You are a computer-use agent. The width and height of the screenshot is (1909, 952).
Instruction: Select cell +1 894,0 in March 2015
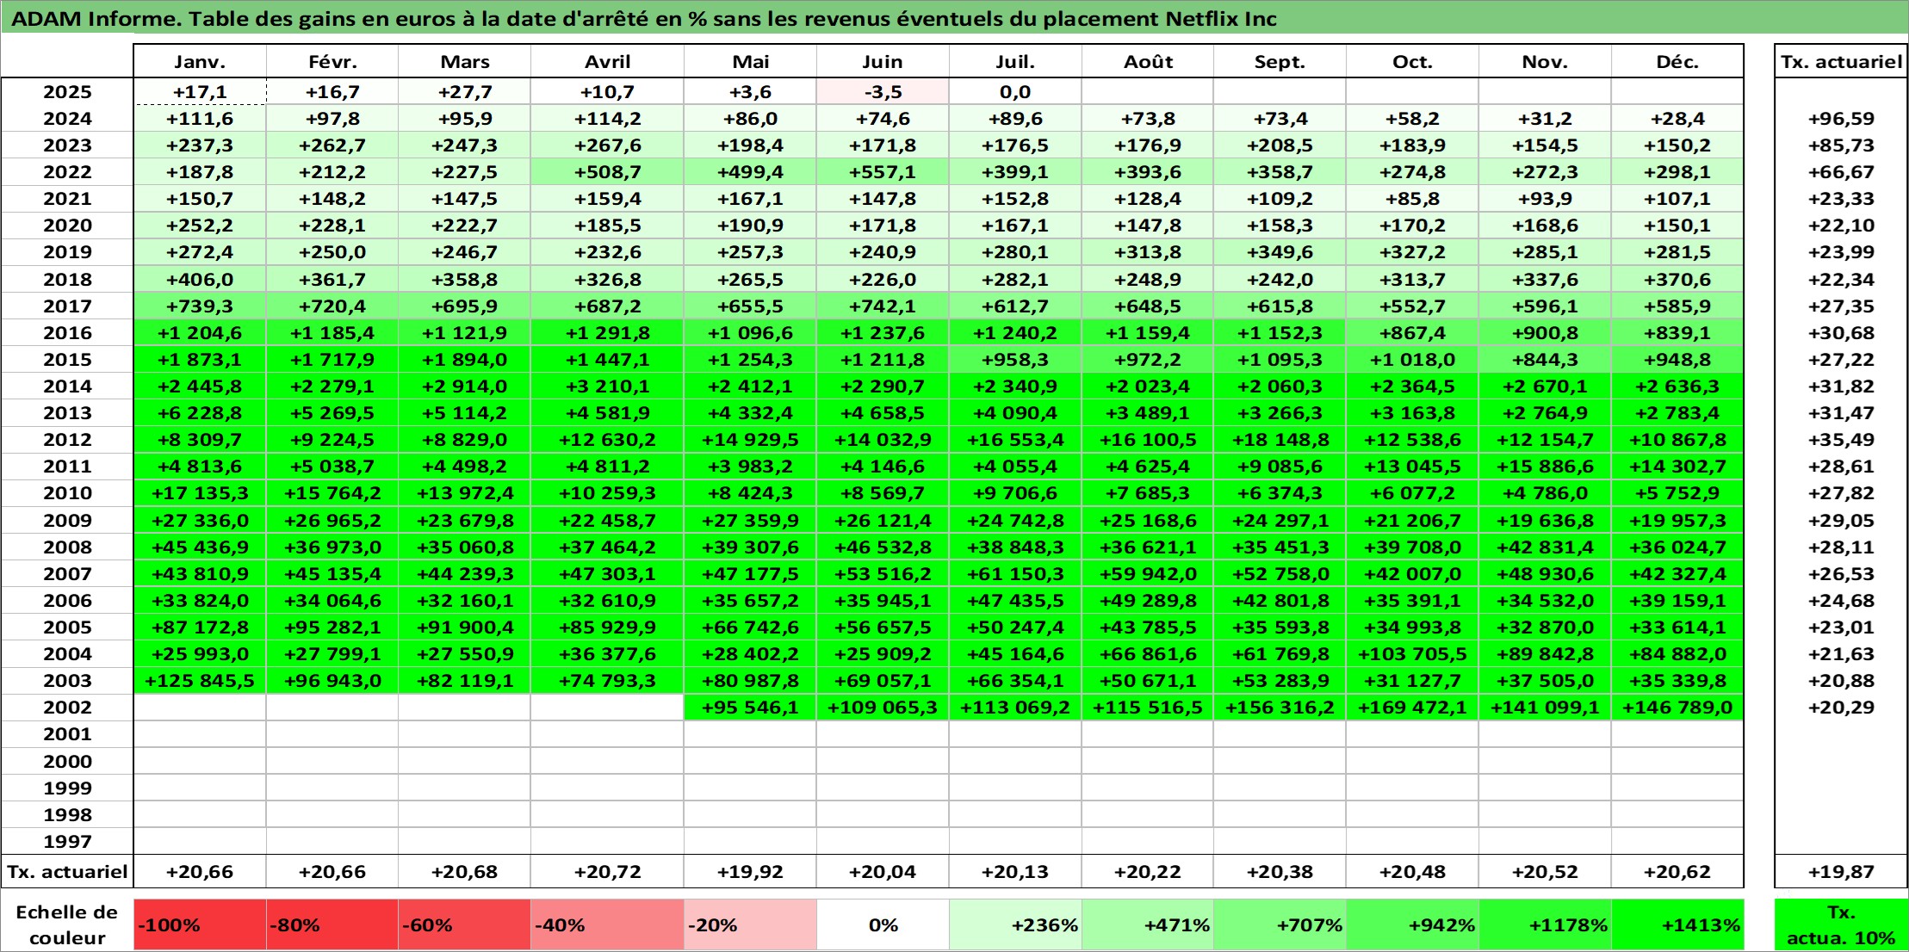coord(464,360)
